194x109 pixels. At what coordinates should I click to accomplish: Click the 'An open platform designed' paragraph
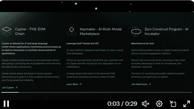(95, 52)
